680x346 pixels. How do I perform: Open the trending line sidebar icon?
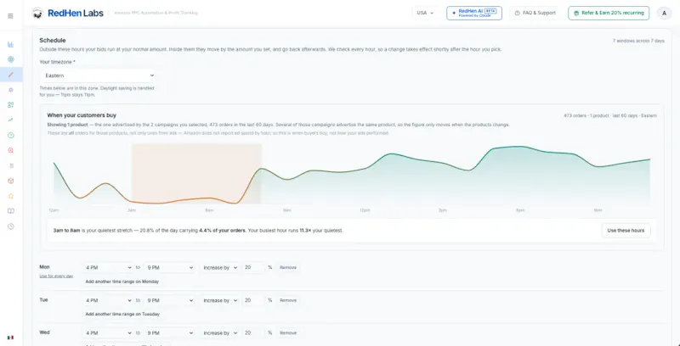11,120
